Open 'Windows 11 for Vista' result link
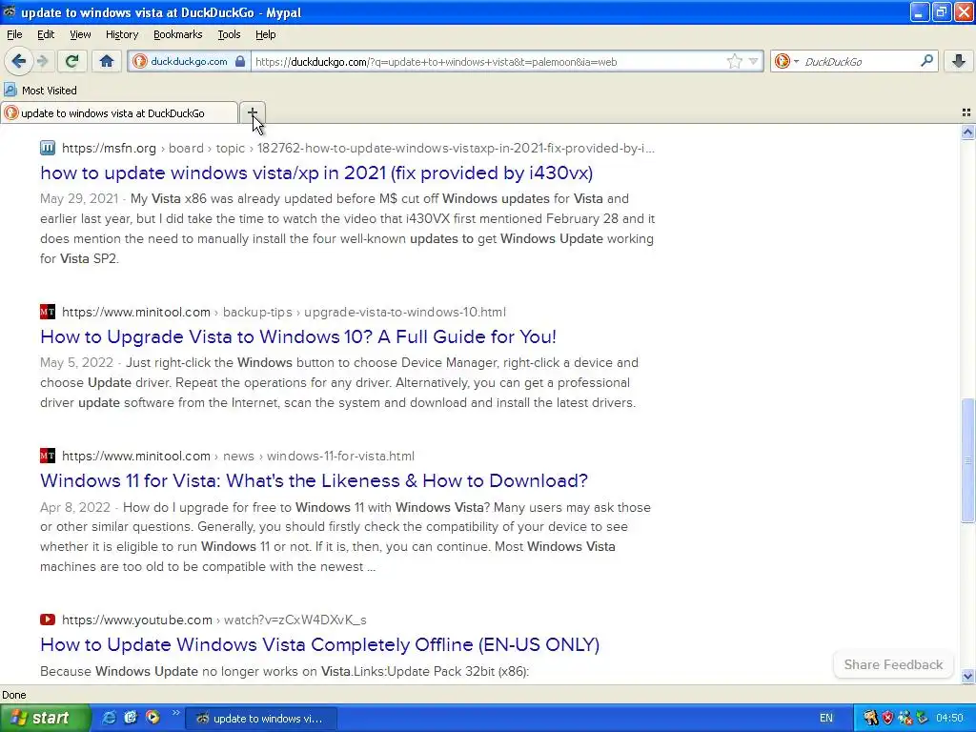Screen dimensions: 976x732 point(314,480)
